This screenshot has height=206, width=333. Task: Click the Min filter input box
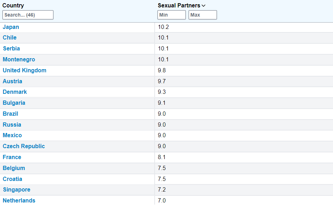(171, 15)
